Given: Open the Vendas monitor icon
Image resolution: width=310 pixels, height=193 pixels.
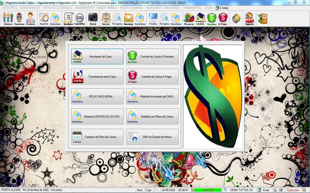Looking at the screenshot, I should point(153,19).
